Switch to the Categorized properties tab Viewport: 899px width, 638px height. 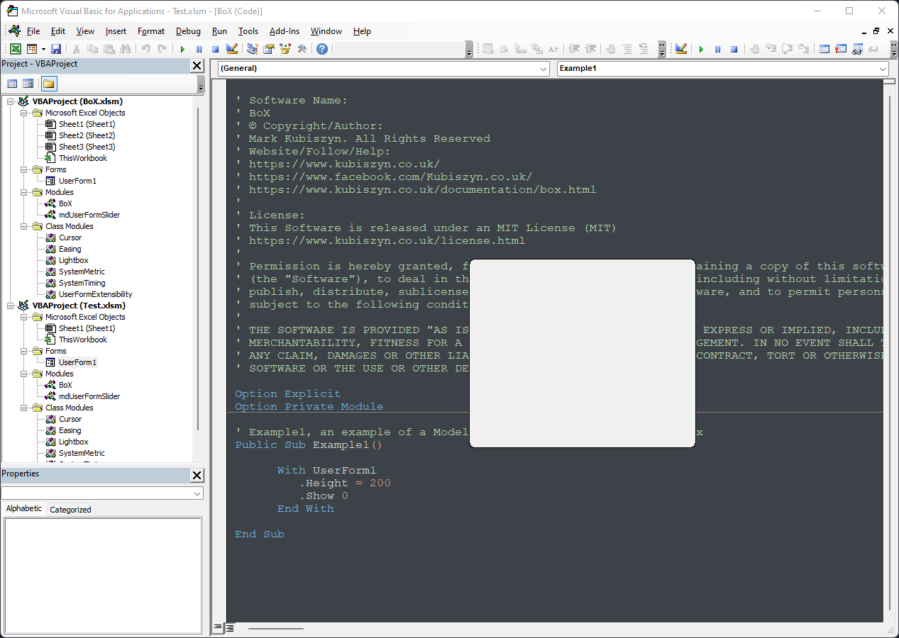[x=70, y=510]
